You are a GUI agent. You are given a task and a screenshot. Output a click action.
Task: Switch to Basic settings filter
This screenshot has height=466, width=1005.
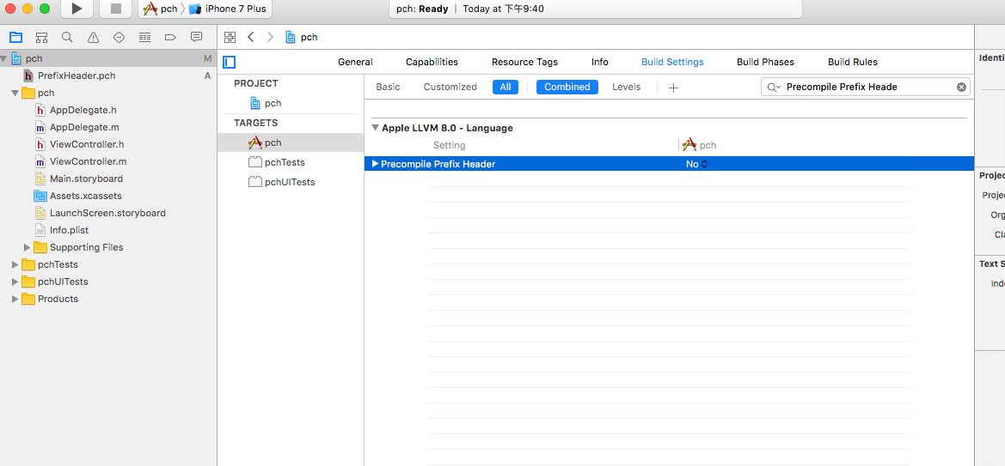388,87
